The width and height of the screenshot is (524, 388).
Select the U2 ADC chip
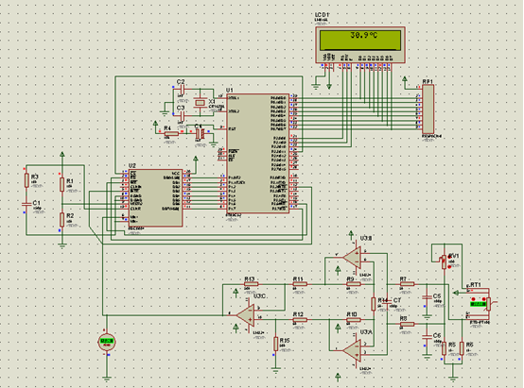point(155,198)
